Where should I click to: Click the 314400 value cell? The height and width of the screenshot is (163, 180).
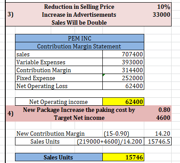click(x=123, y=70)
